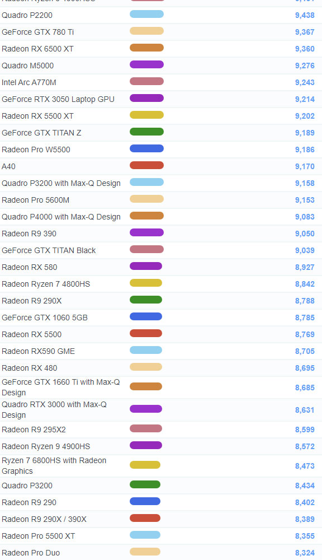Image resolution: width=322 pixels, height=560 pixels.
Task: Open the Quadro P2200 link
Action: 27,15
